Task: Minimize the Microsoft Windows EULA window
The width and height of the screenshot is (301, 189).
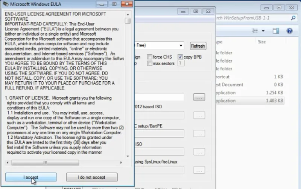Action: (102, 4)
